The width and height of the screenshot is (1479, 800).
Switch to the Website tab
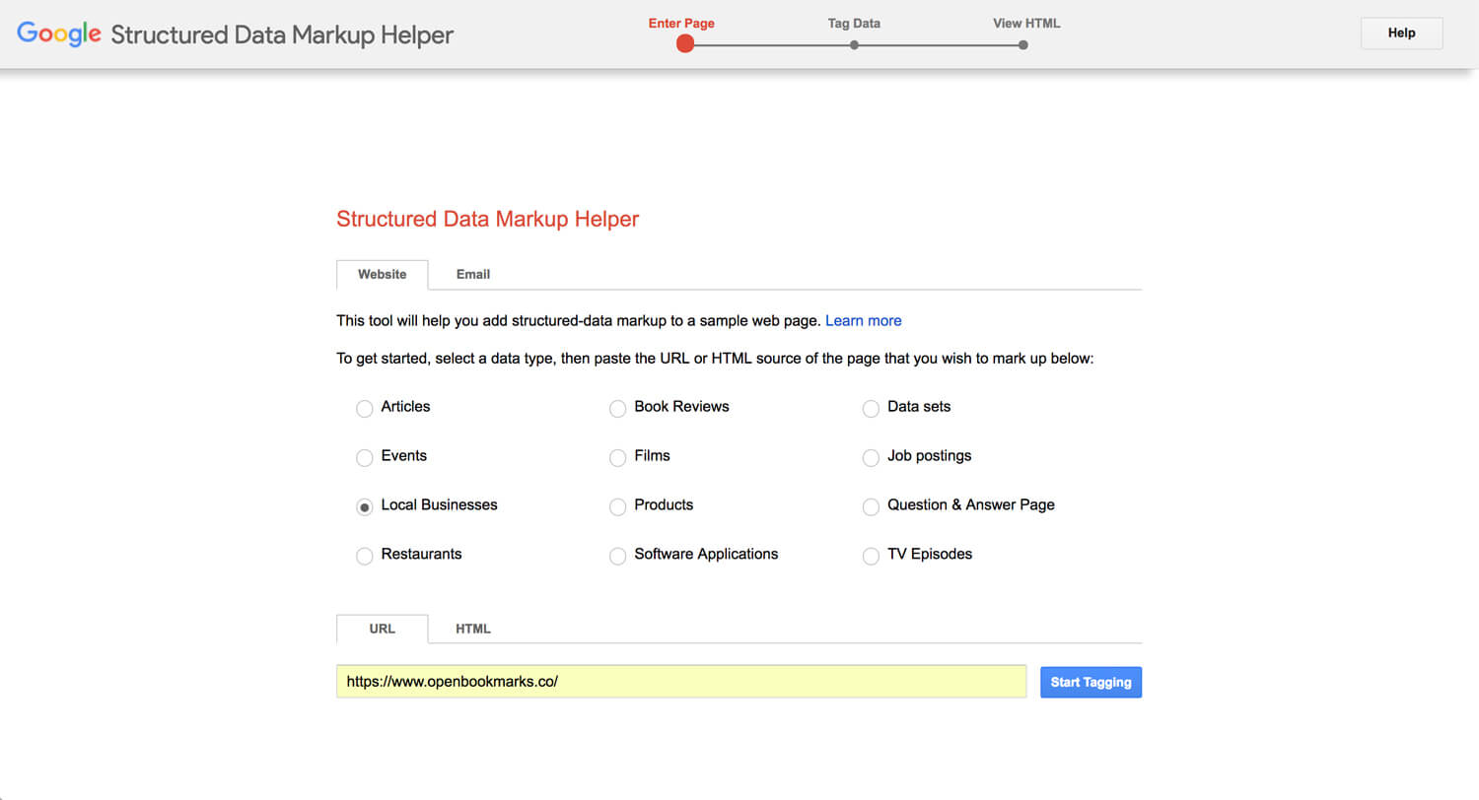383,275
